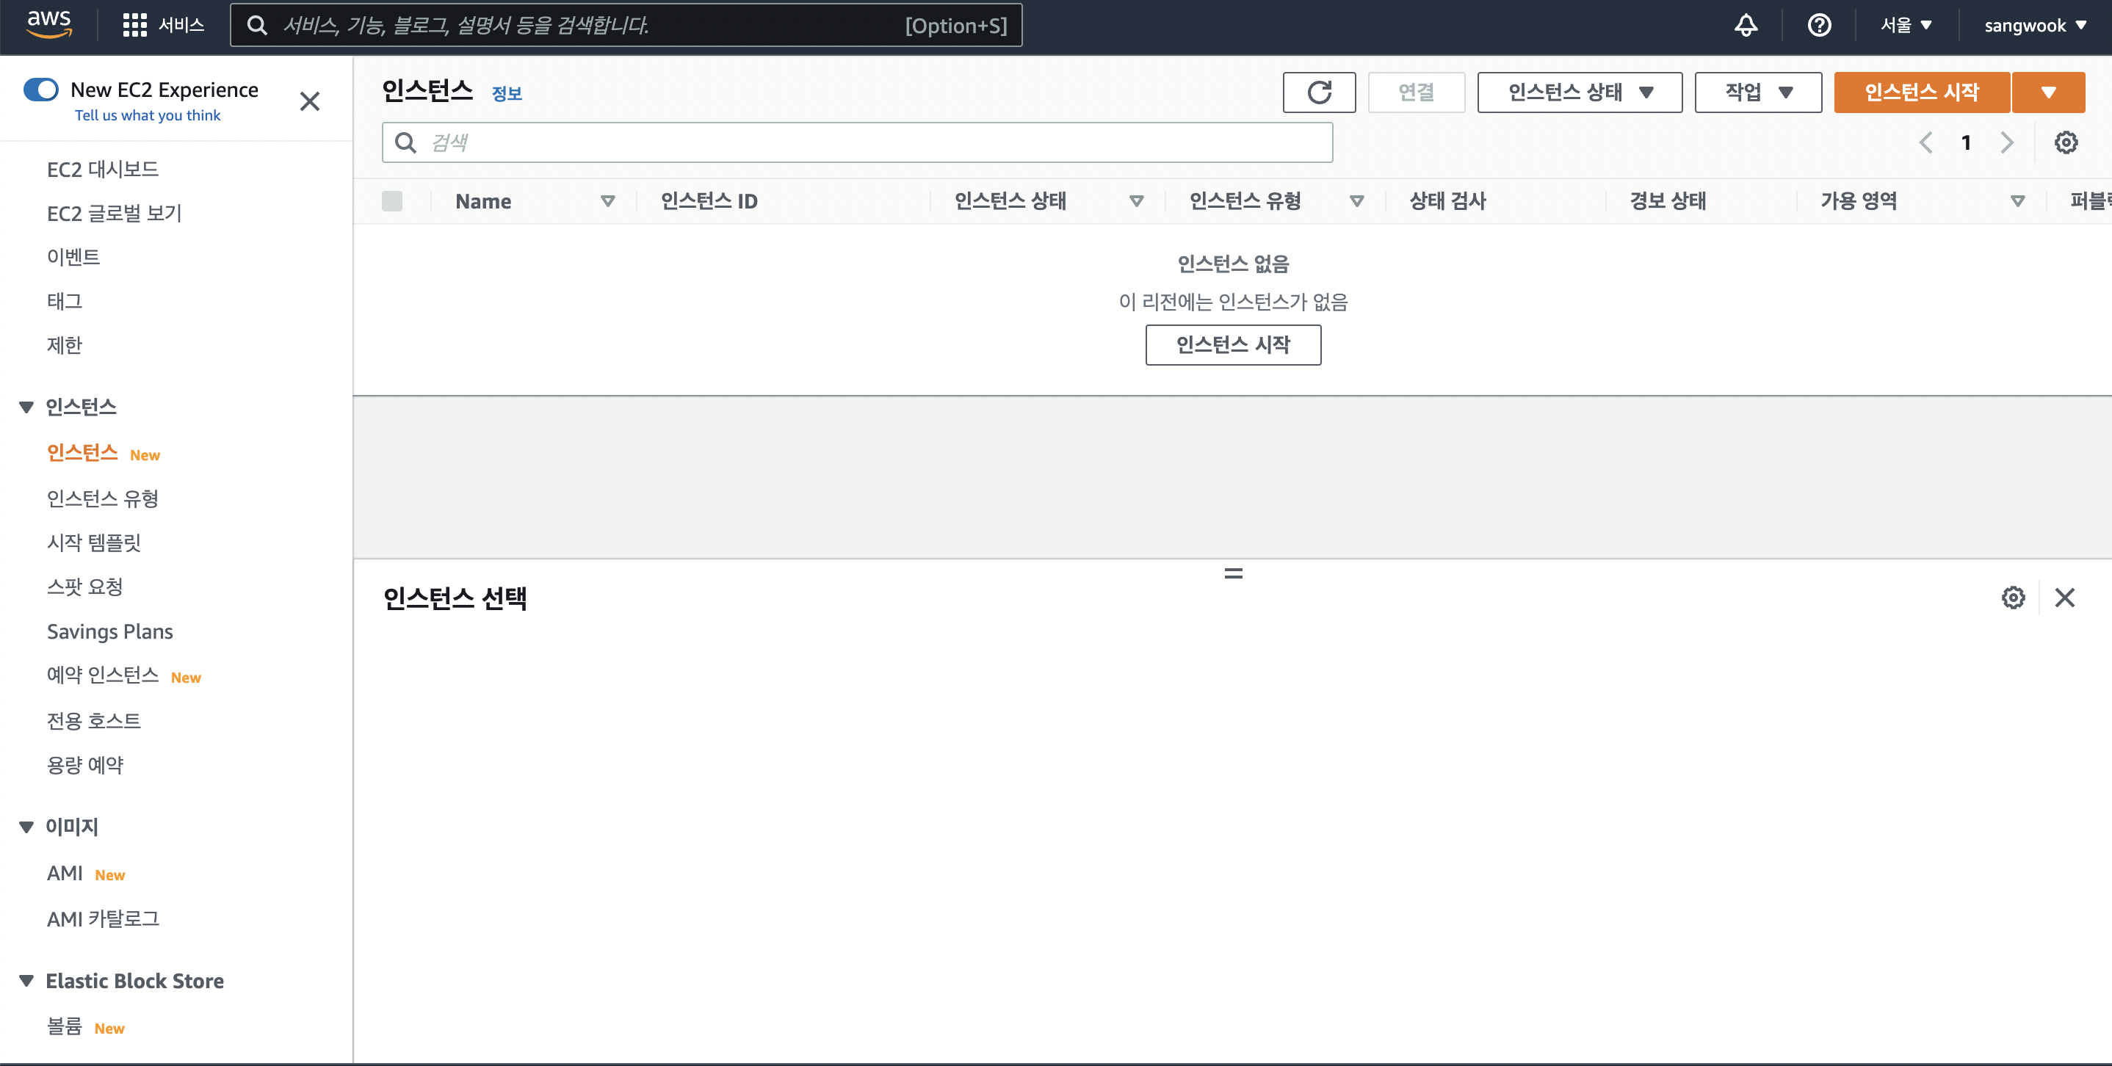This screenshot has height=1066, width=2112.
Task: Toggle the New EC2 Experience switch
Action: point(41,90)
